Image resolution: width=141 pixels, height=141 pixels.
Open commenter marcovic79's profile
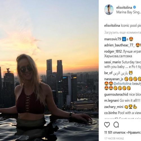pos(113,39)
